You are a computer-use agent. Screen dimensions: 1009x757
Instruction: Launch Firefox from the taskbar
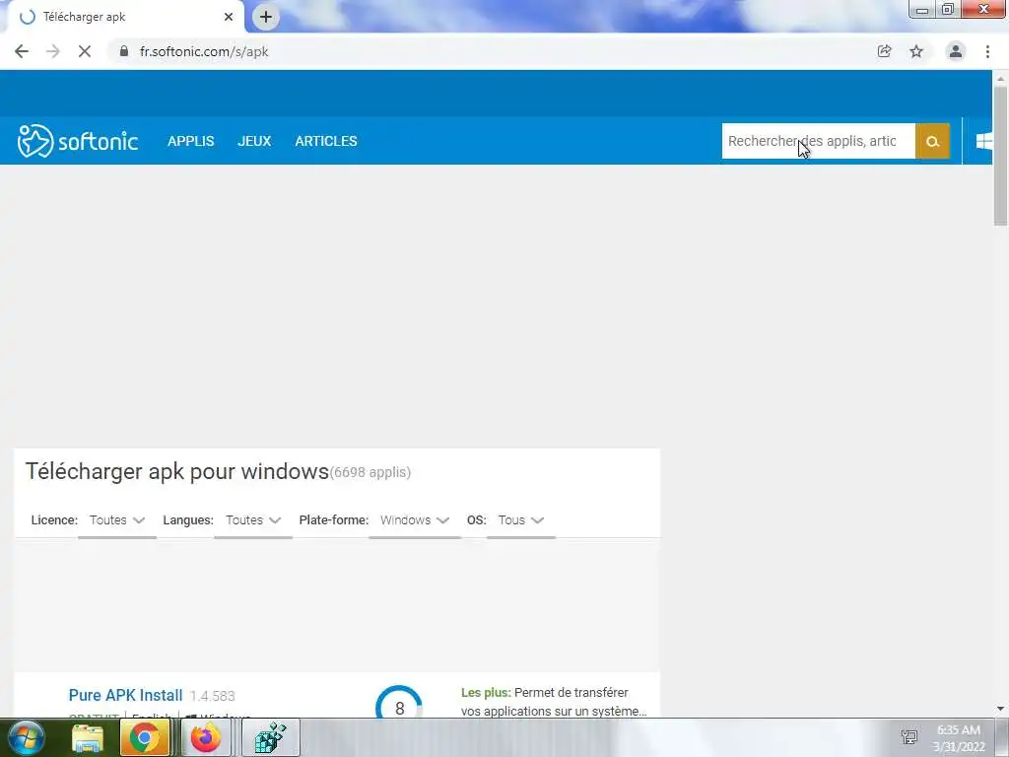point(206,737)
